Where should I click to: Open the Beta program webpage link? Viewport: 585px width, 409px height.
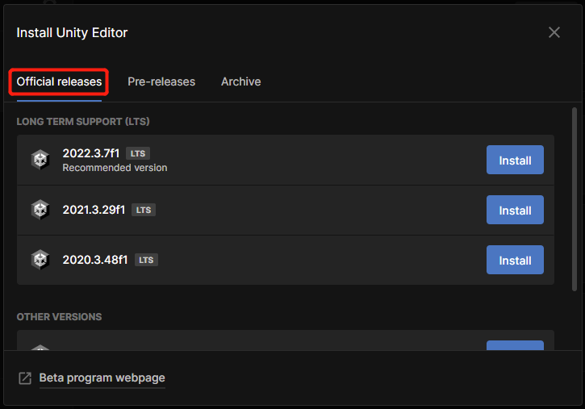[102, 378]
